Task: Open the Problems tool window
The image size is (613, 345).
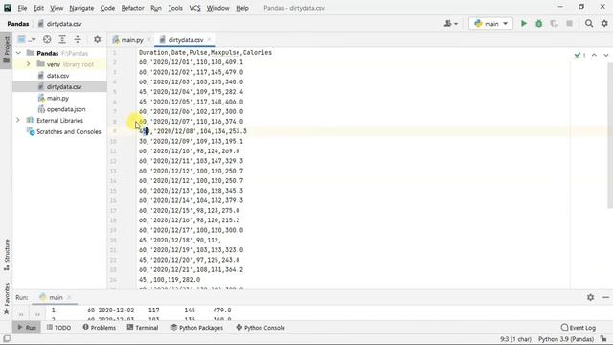Action: click(100, 328)
